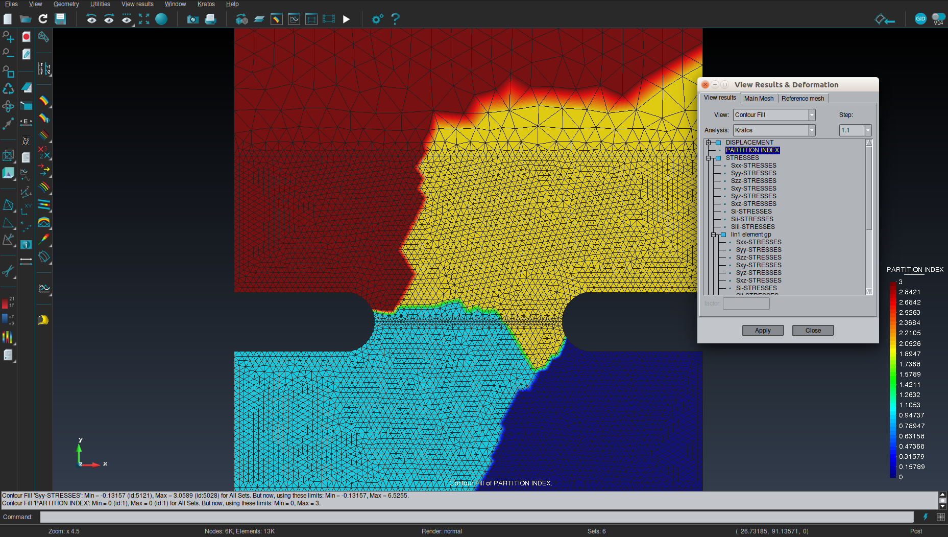
Task: Toggle pre/post process GiD button
Action: (920, 18)
